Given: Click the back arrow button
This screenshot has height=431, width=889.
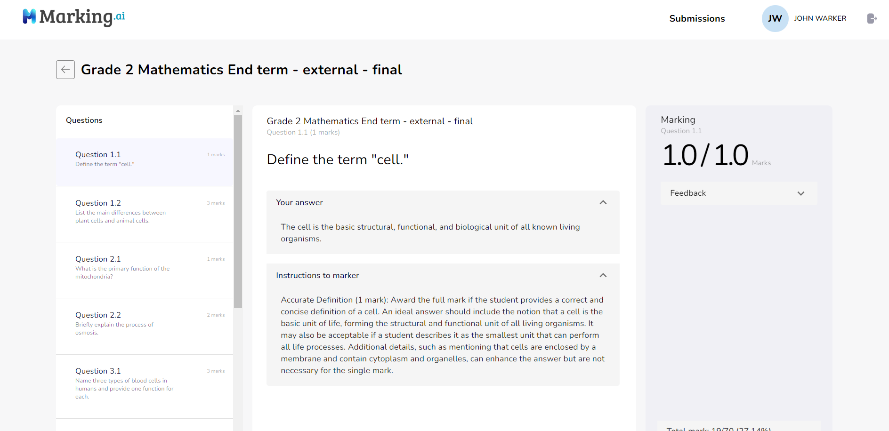Looking at the screenshot, I should point(65,70).
